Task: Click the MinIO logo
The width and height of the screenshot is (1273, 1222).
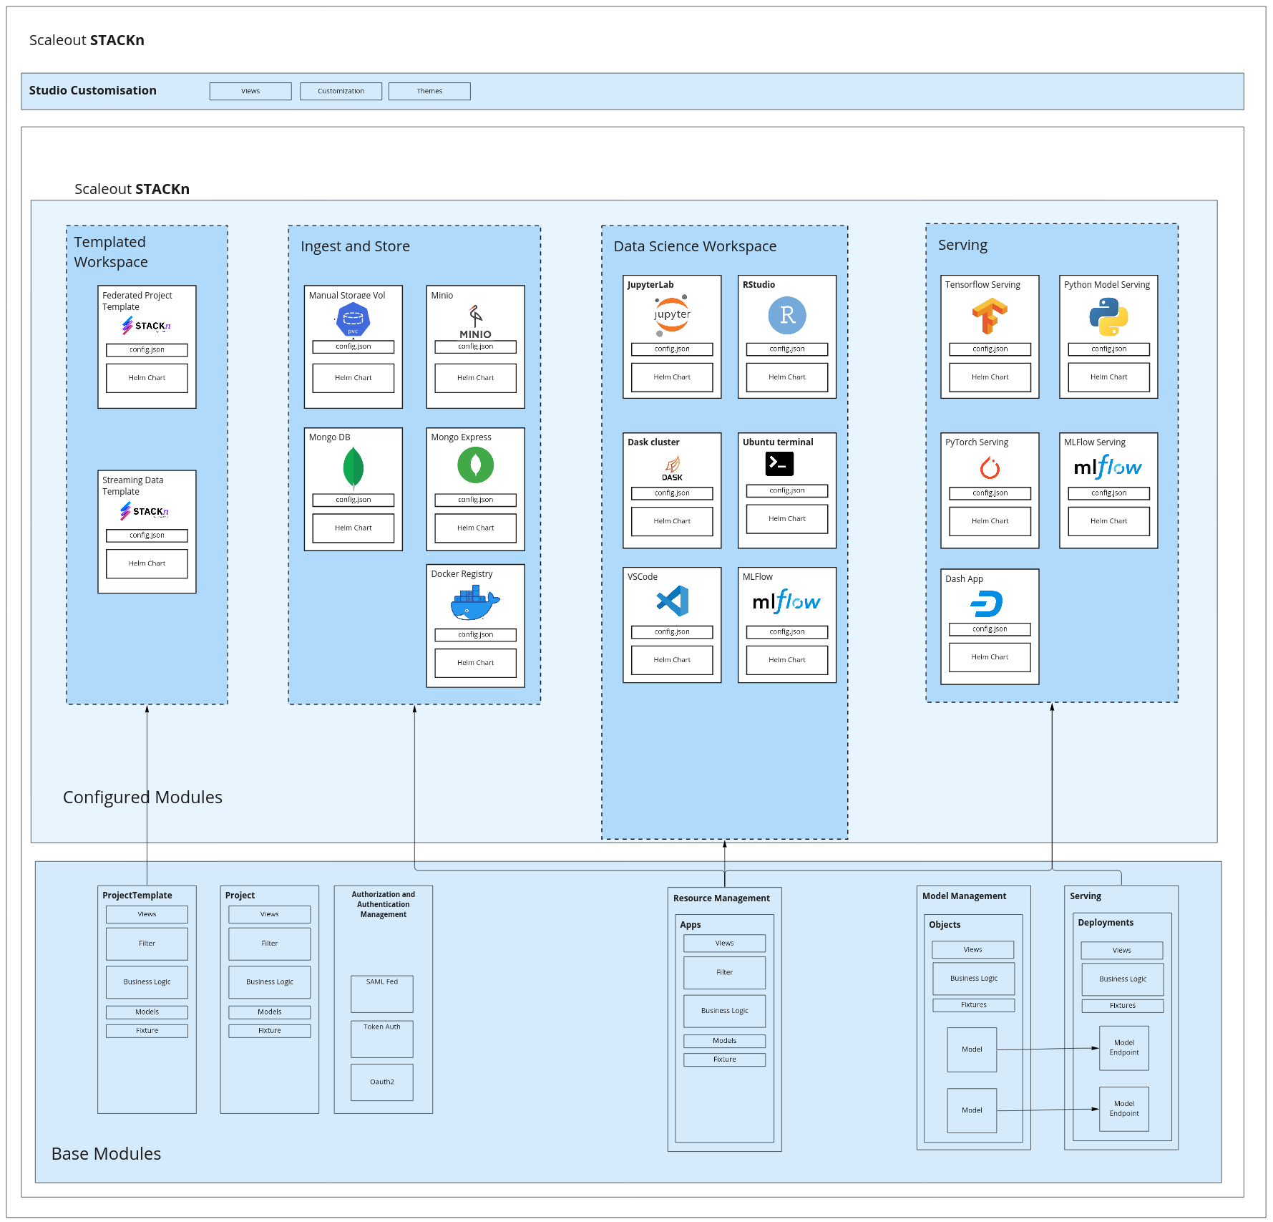Action: 475,323
